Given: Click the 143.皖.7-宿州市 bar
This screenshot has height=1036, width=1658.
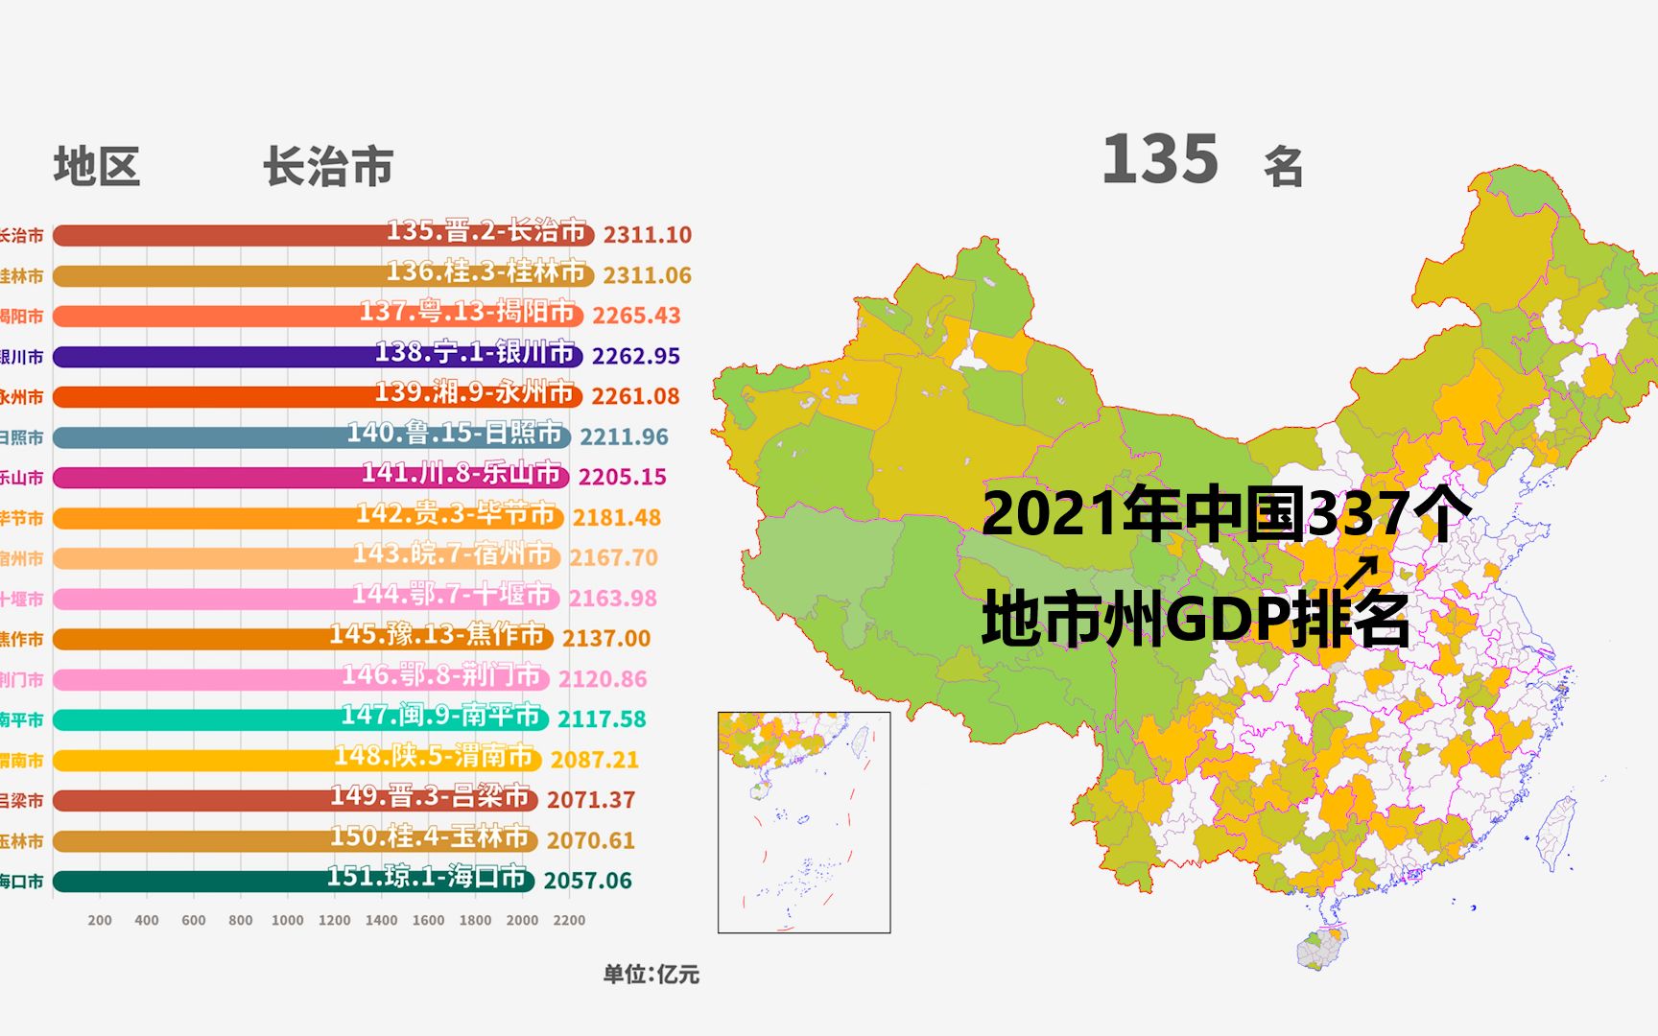Looking at the screenshot, I should [307, 557].
